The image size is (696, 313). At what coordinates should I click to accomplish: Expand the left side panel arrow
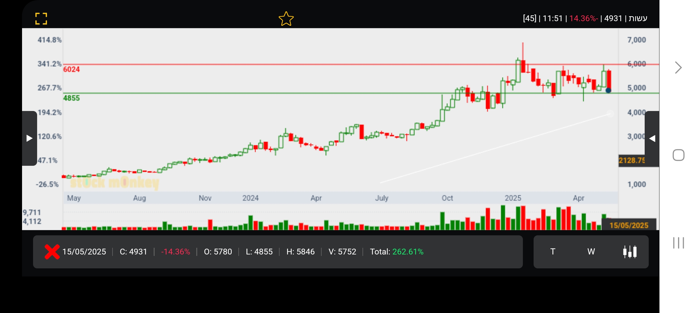29,138
